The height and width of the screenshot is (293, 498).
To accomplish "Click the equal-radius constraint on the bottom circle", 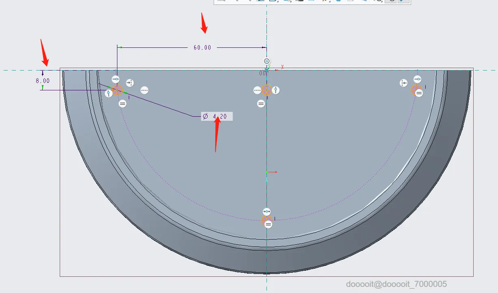I will [268, 224].
